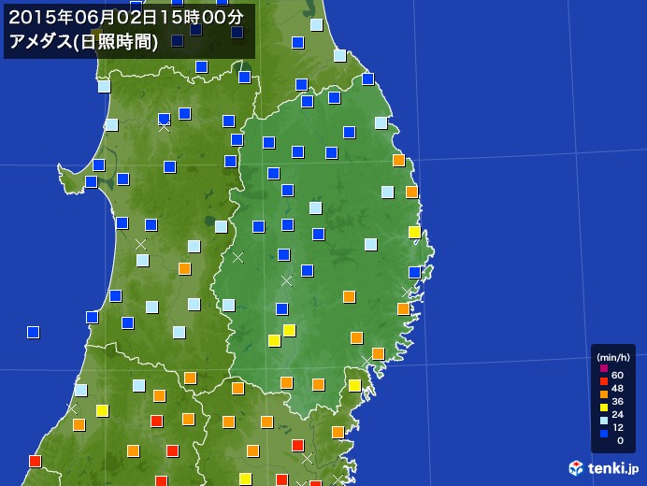Viewport: 647px width, 486px height.
Task: Click the legend value 48
Action: click(x=617, y=388)
